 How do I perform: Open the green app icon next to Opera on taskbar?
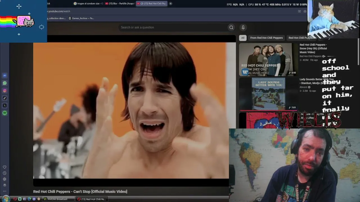pyautogui.click(x=20, y=199)
